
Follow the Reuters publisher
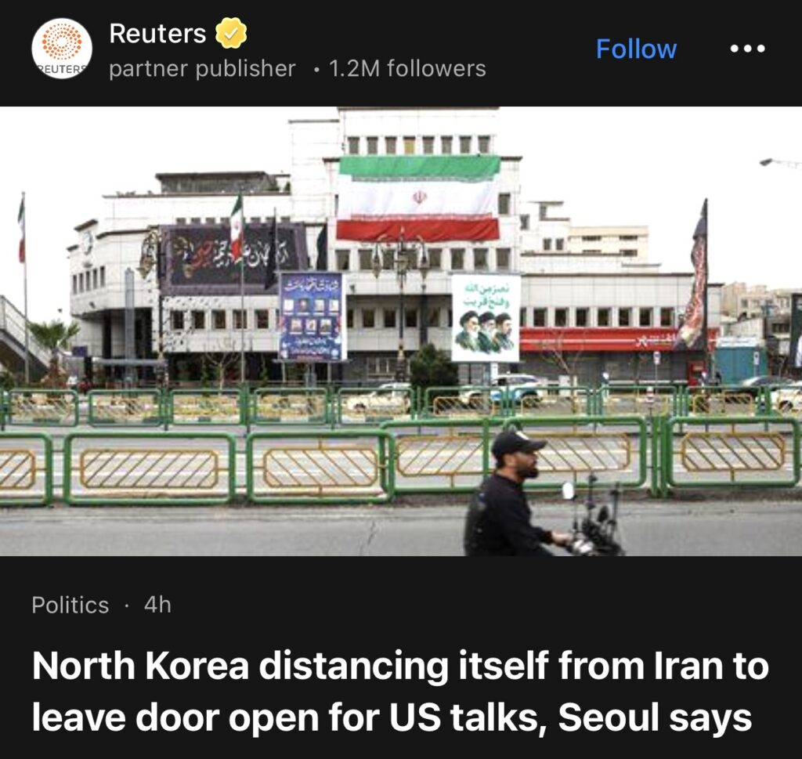(x=636, y=49)
